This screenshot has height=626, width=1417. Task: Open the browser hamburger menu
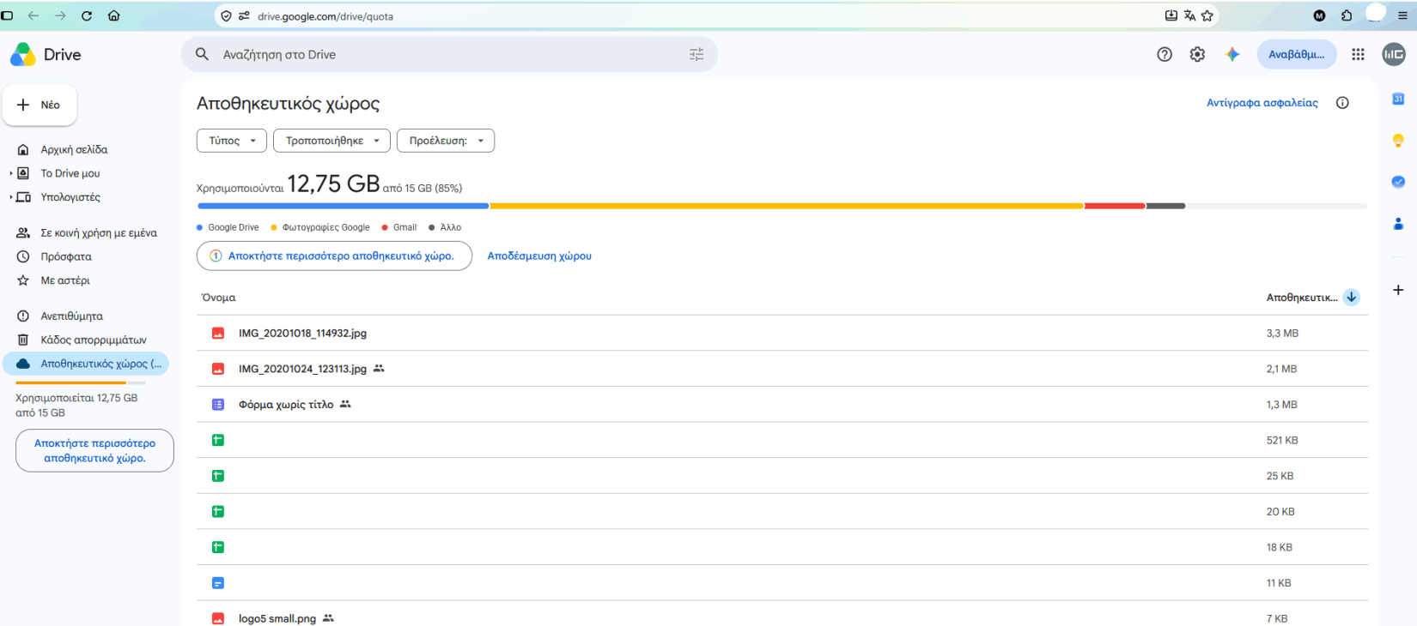[1402, 15]
